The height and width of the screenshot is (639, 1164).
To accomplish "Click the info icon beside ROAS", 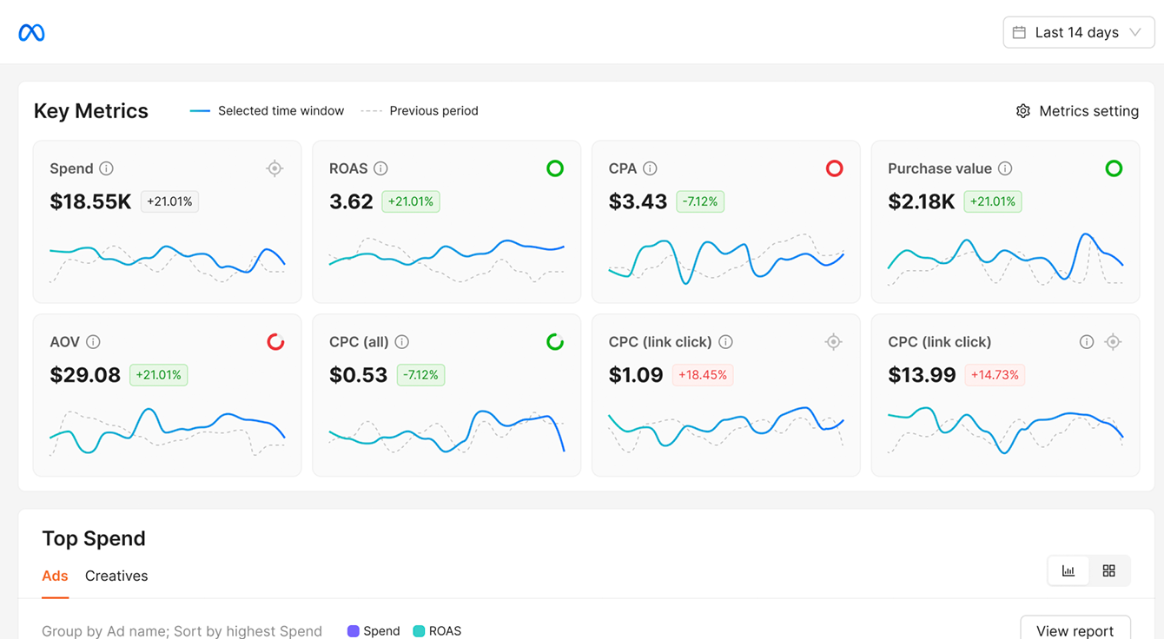I will pyautogui.click(x=380, y=168).
